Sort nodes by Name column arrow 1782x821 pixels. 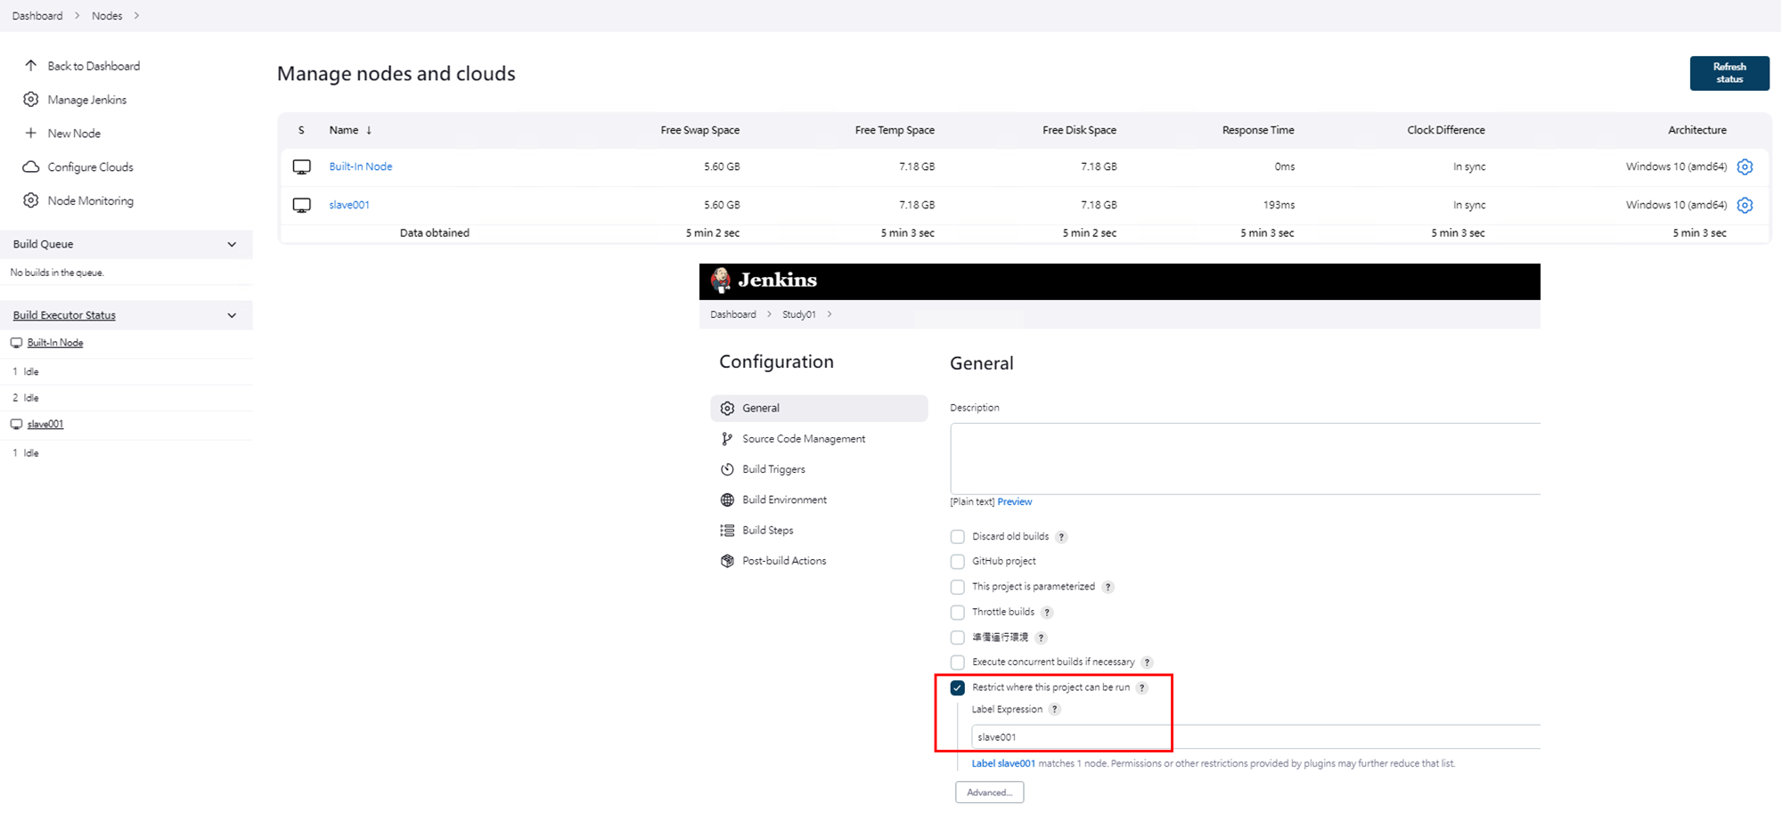[x=369, y=130]
